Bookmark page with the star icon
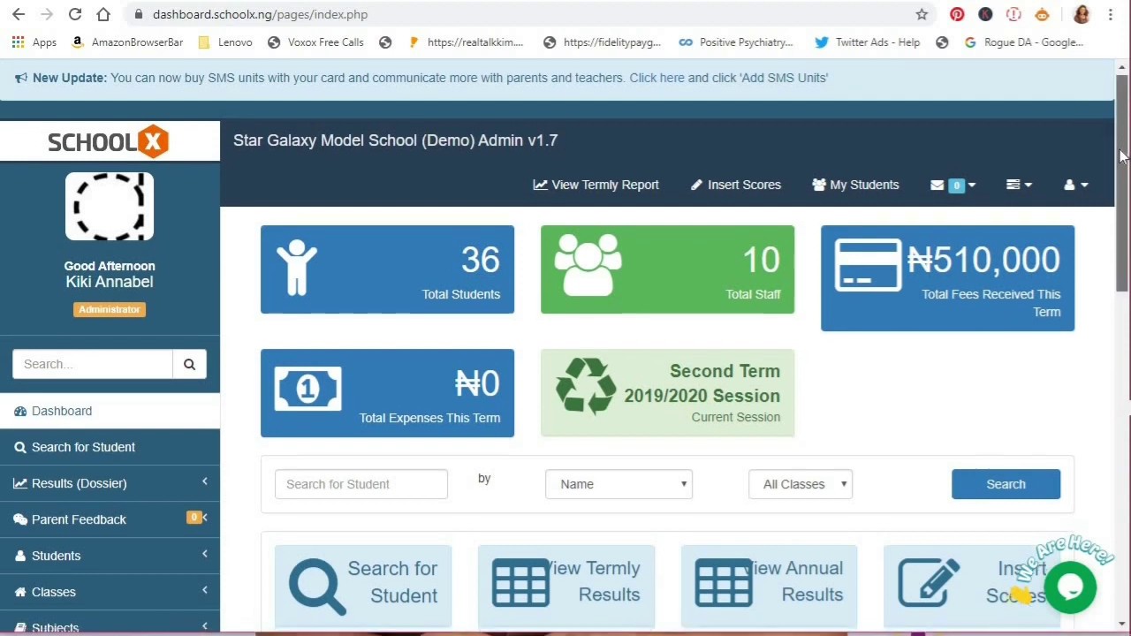This screenshot has height=636, width=1131. tap(922, 14)
